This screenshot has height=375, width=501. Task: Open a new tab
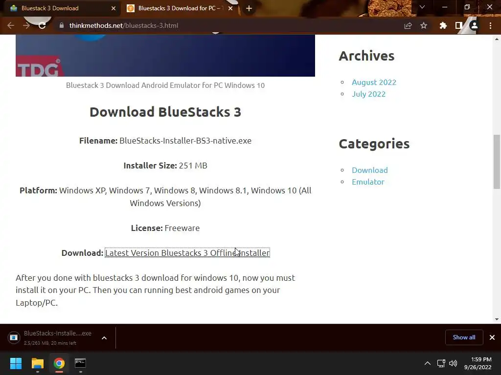click(249, 8)
